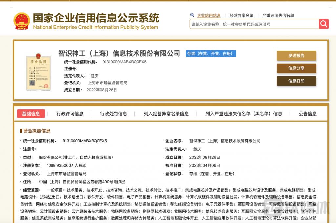This screenshot has height=223, width=336.
Task: Open the 列入严重违法失信名单（黑名单）信息 tab
Action: coord(243,114)
